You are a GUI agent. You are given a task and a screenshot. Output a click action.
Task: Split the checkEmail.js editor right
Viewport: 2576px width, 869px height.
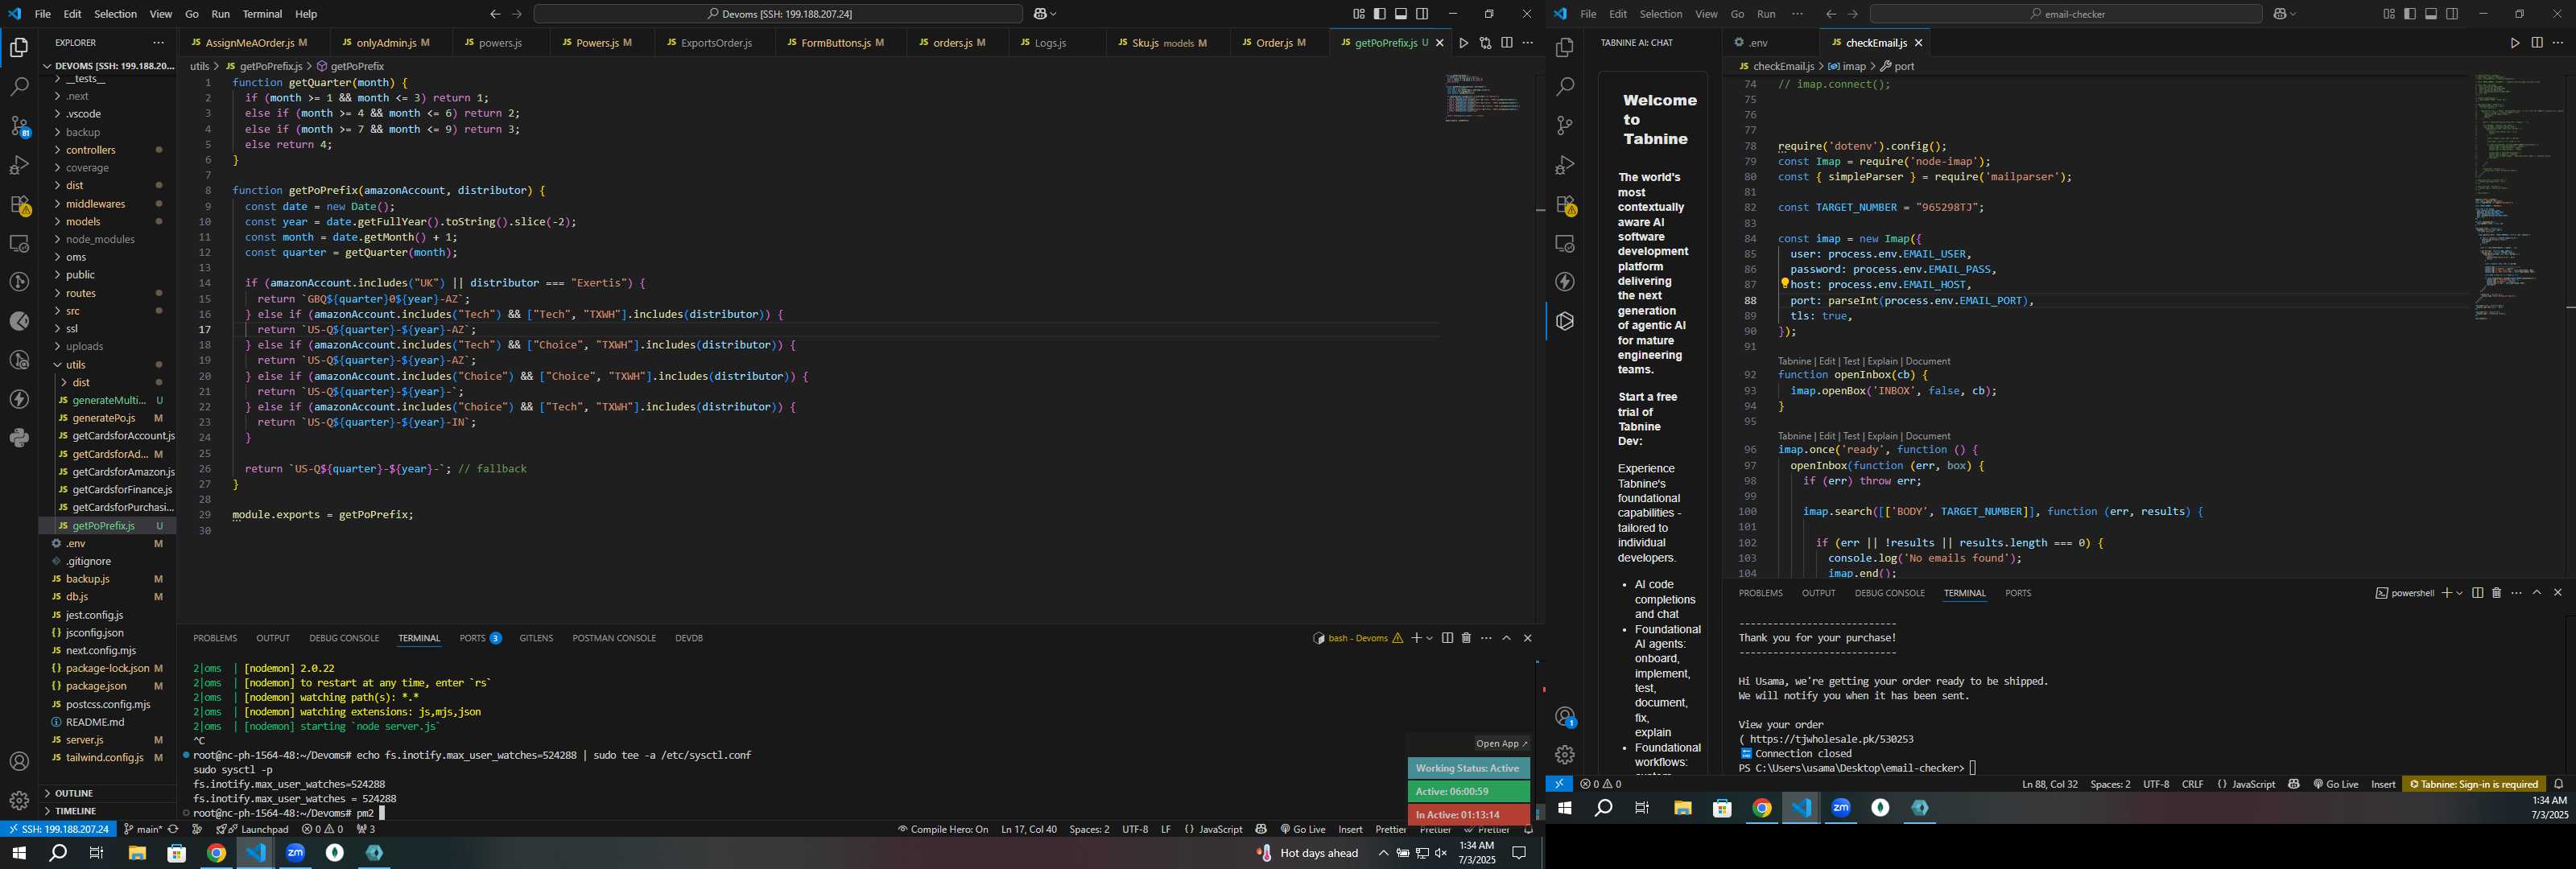[2537, 43]
